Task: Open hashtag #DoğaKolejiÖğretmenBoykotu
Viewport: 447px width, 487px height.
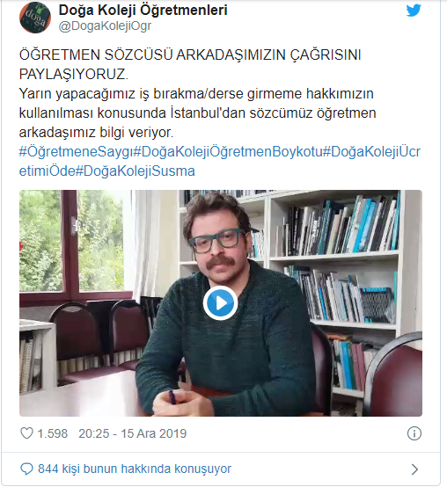Action: pyautogui.click(x=228, y=151)
